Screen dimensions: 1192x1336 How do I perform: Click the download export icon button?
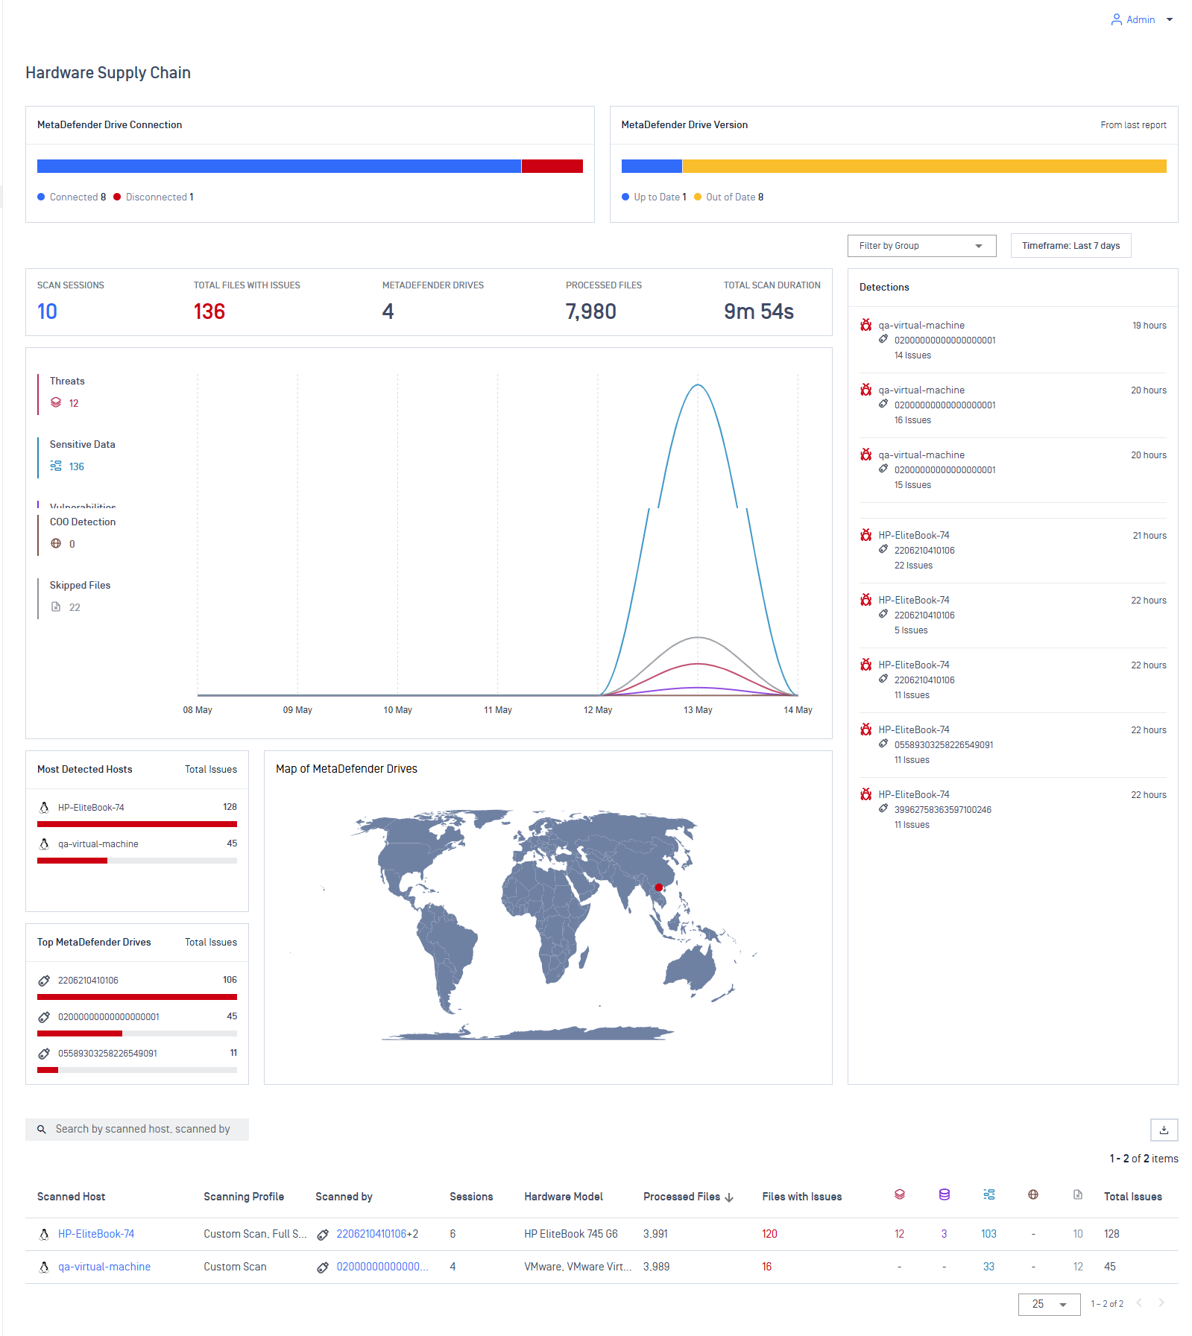[1164, 1130]
